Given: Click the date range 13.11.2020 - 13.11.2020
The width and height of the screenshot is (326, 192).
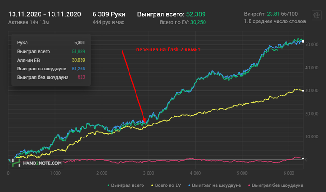Looking at the screenshot, I should coord(45,14).
